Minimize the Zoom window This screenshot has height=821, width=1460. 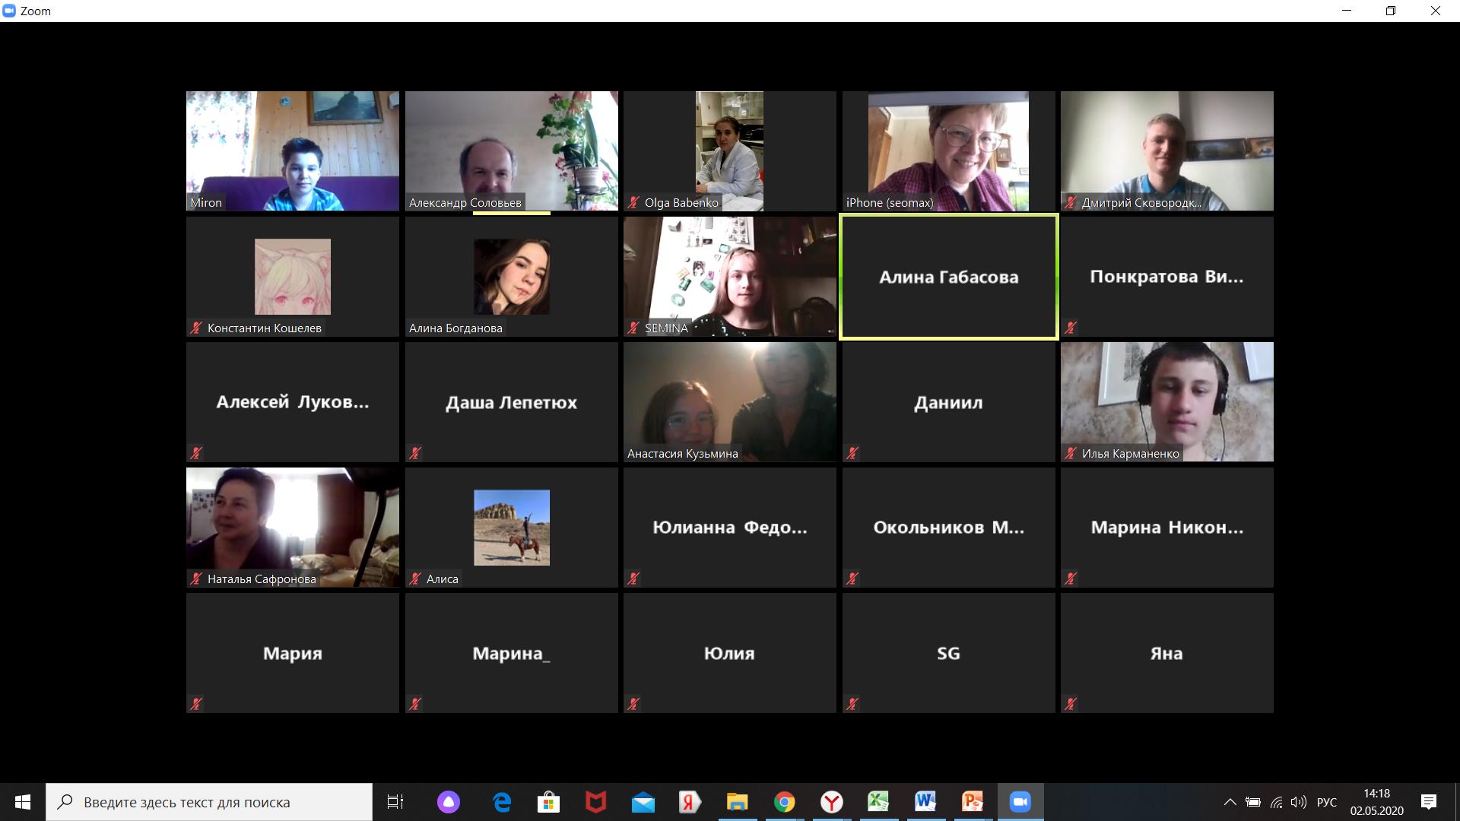(1347, 11)
